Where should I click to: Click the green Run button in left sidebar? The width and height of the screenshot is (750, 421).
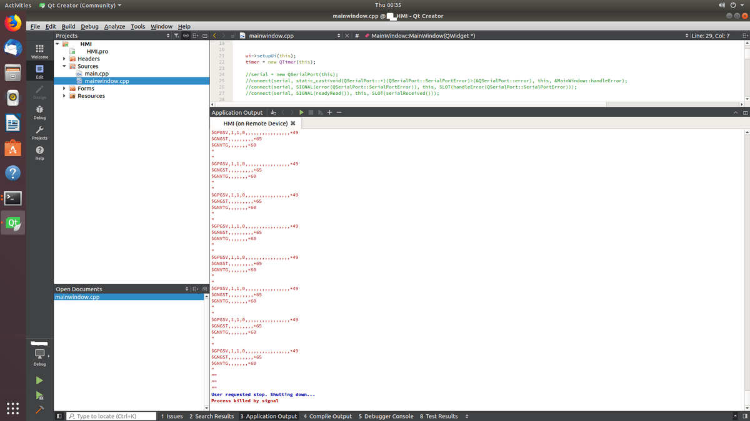(39, 380)
